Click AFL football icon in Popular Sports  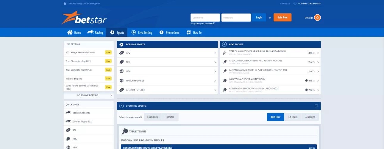coord(121,53)
